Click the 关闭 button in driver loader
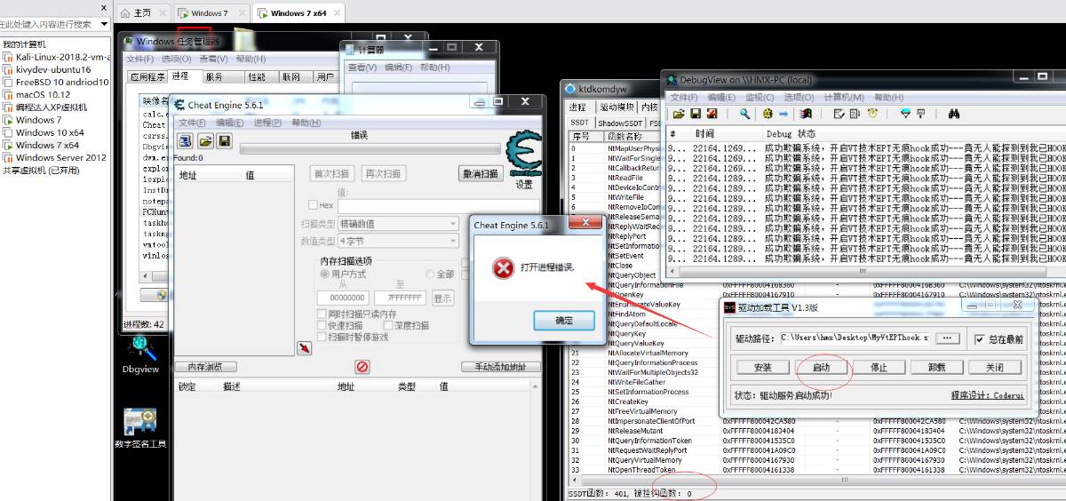This screenshot has height=501, width=1066. coord(994,367)
